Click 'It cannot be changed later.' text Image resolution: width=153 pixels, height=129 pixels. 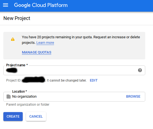pos(67,80)
